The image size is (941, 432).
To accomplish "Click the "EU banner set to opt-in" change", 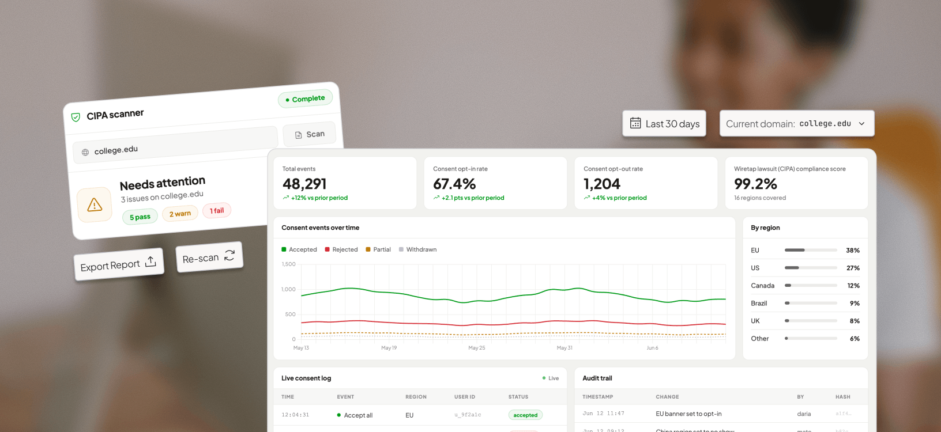I will coord(688,414).
